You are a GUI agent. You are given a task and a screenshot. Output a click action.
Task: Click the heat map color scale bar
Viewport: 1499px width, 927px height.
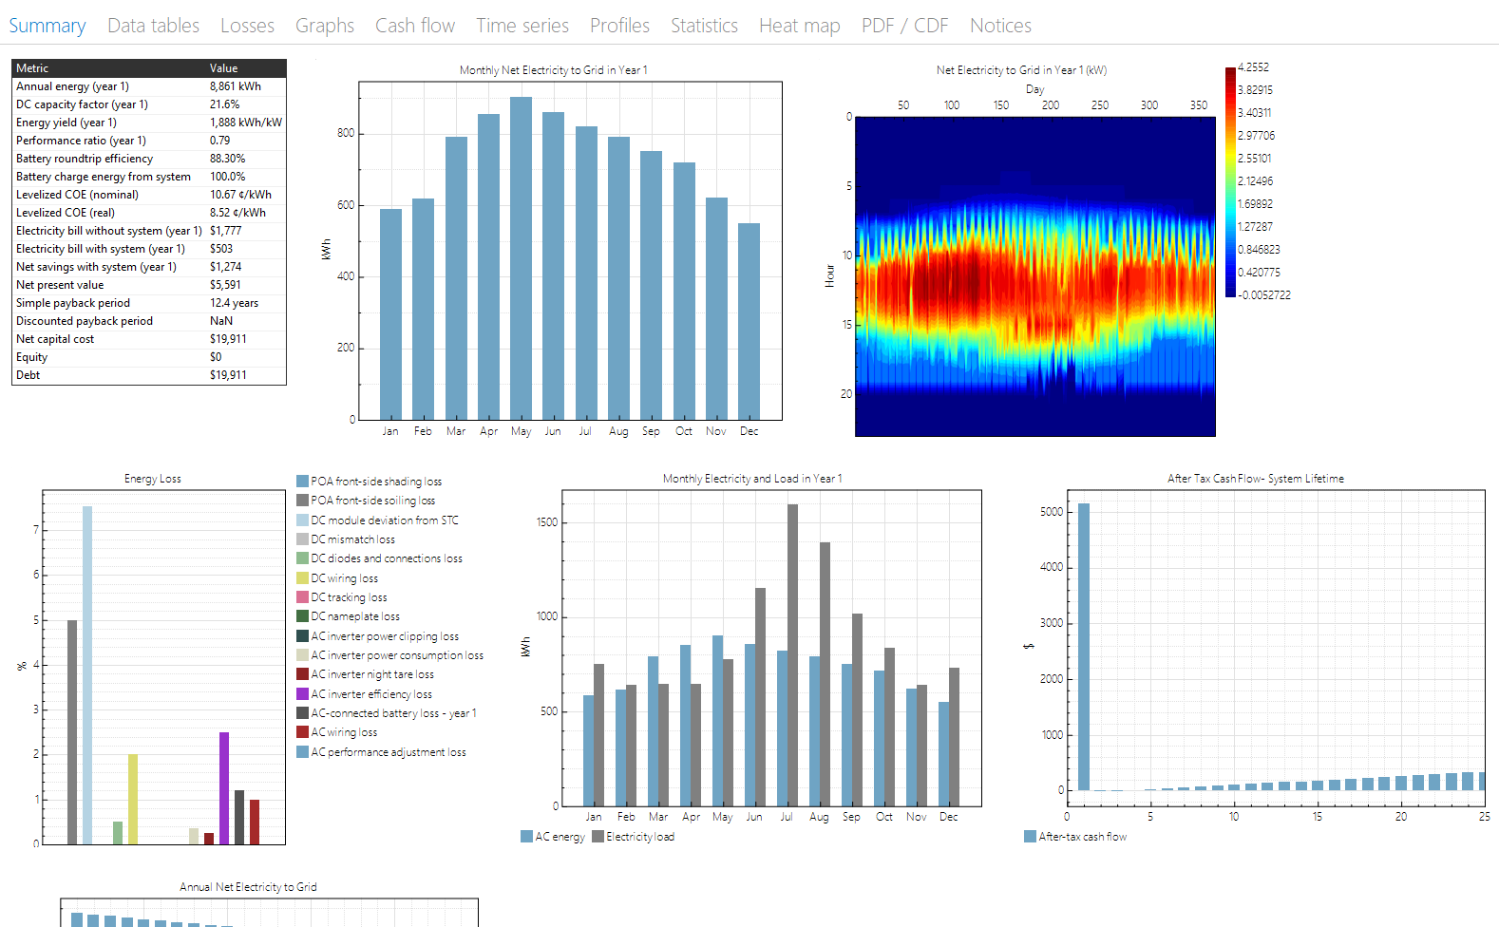[x=1230, y=181]
